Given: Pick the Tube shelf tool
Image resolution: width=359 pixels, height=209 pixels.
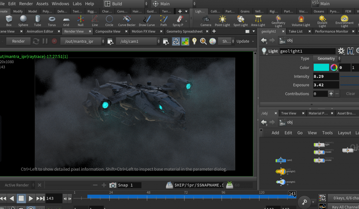Looking at the screenshot, I should (x=38, y=21).
